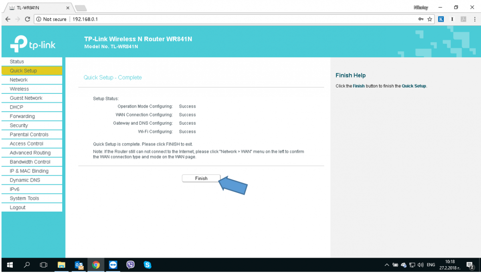The height and width of the screenshot is (273, 481).
Task: Click the 'Gateway and DNS Configuring:' label
Action: coord(143,123)
